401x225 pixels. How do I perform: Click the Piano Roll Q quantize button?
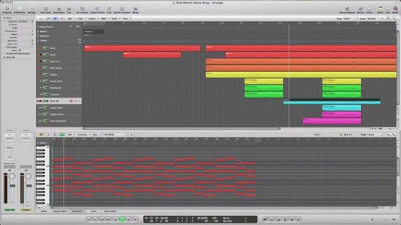131,134
